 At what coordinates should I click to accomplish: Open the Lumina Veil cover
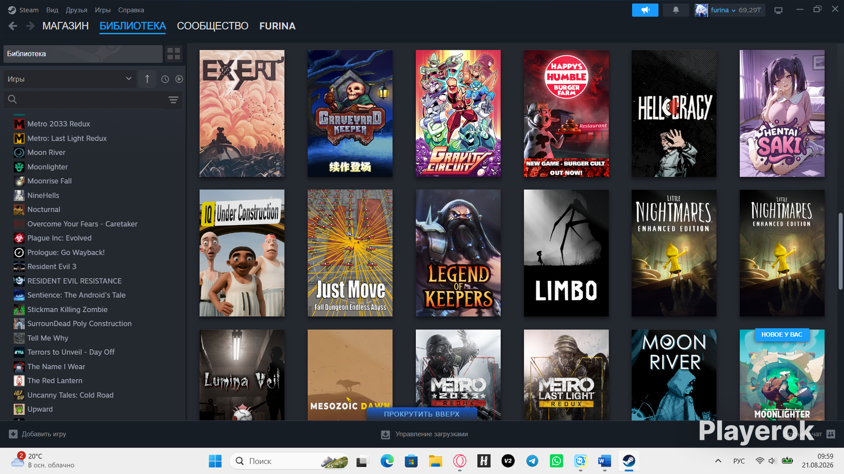pos(242,375)
